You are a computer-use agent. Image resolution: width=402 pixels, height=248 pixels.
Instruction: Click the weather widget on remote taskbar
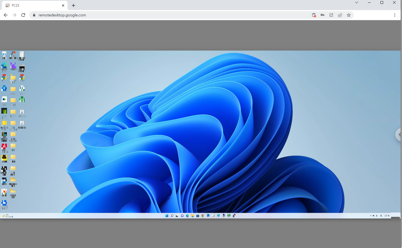click(7, 216)
